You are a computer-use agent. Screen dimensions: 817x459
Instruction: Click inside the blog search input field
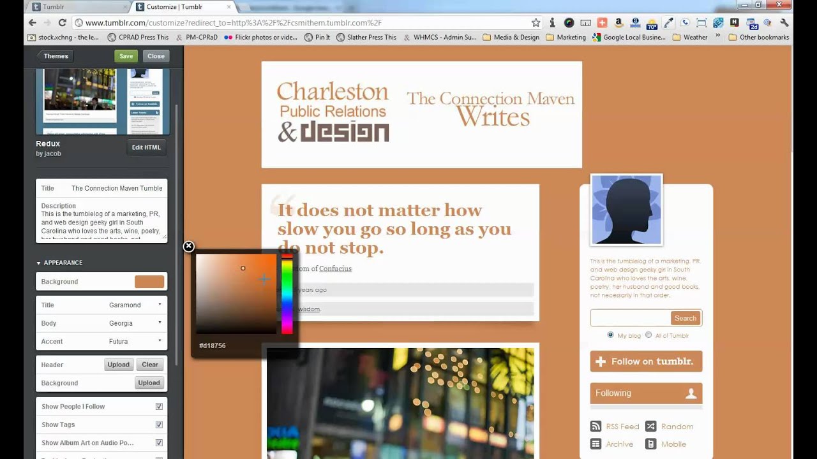pos(629,317)
